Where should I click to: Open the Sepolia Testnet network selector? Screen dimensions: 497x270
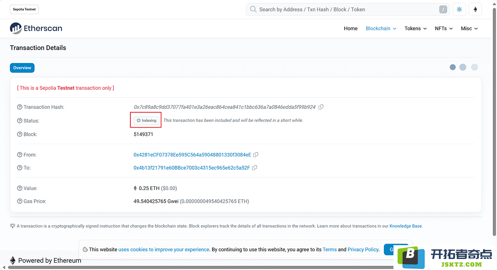[24, 10]
